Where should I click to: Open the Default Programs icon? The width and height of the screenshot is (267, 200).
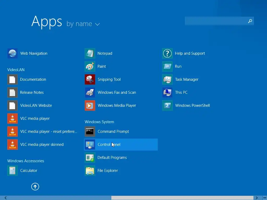90,158
